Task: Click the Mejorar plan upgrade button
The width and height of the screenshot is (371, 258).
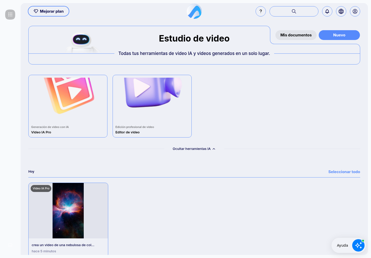Action: [48, 11]
